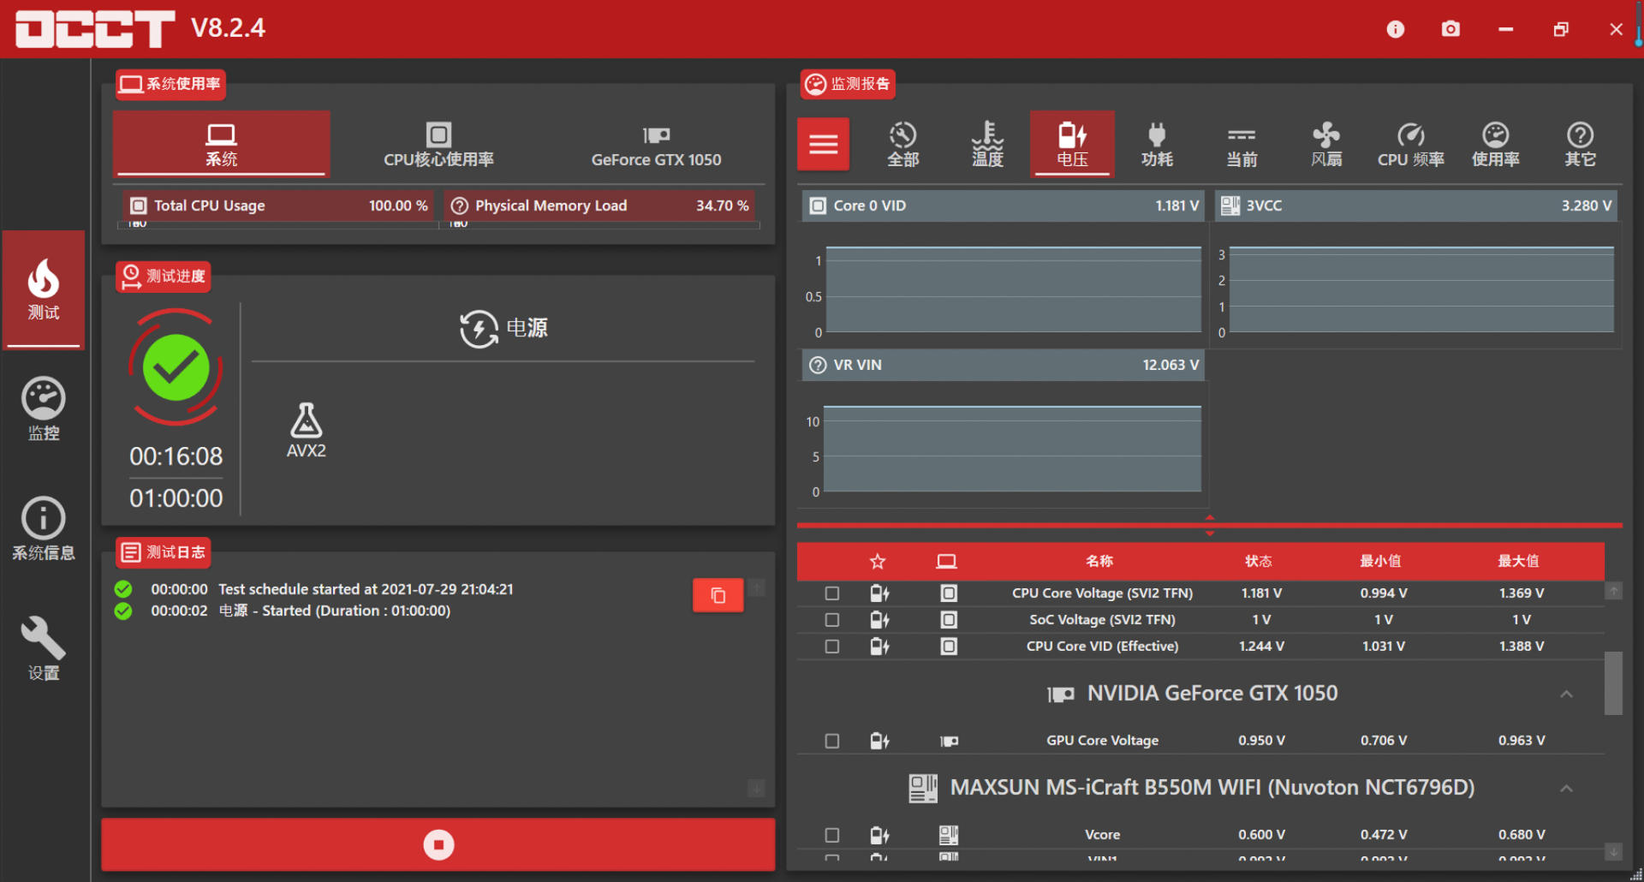Click the star favorites column header

click(x=878, y=562)
